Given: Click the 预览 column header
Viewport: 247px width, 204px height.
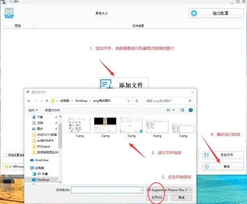Looking at the screenshot, I should [18, 26].
